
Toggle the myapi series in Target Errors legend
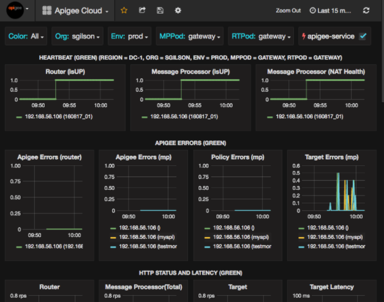pos(332,236)
